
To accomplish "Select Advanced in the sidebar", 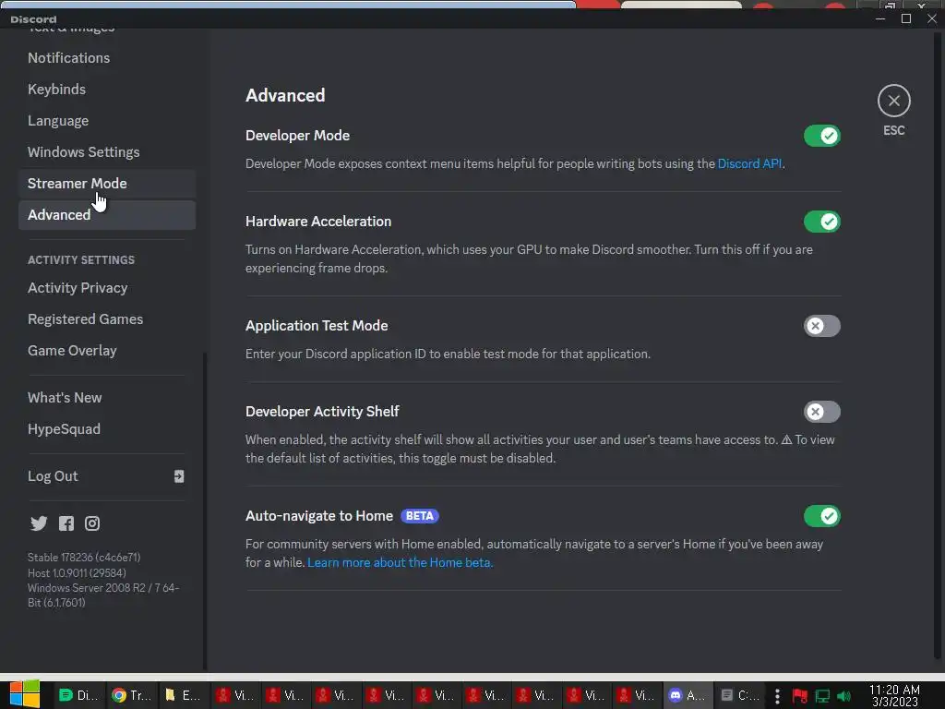I will 107,214.
